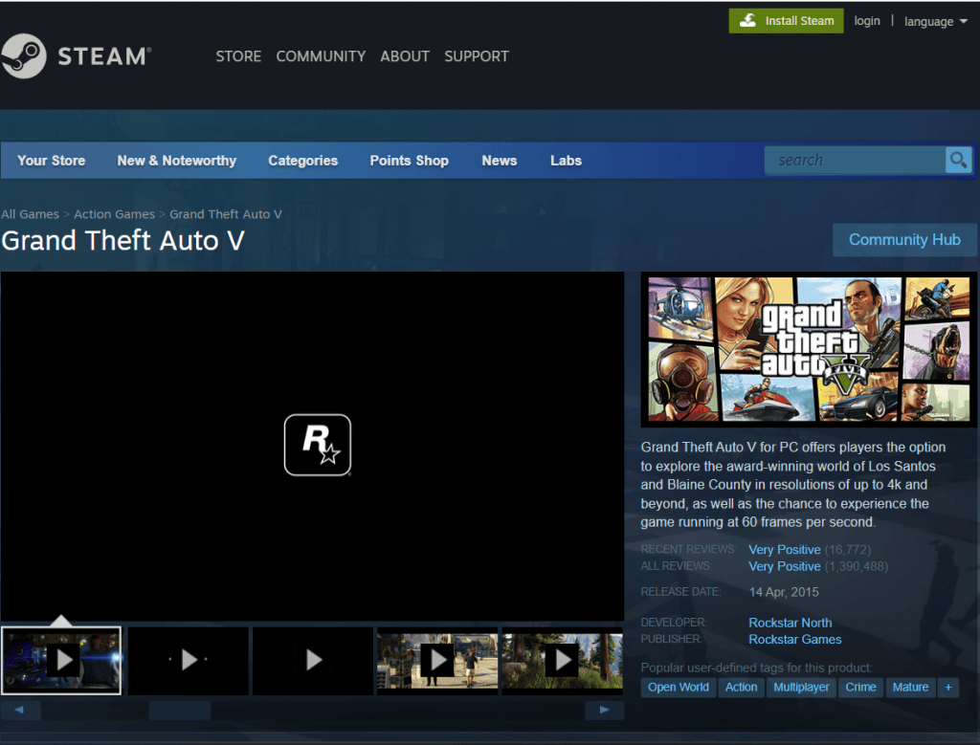Click the Community Hub button
Screen dimensions: 980x745
(x=904, y=240)
